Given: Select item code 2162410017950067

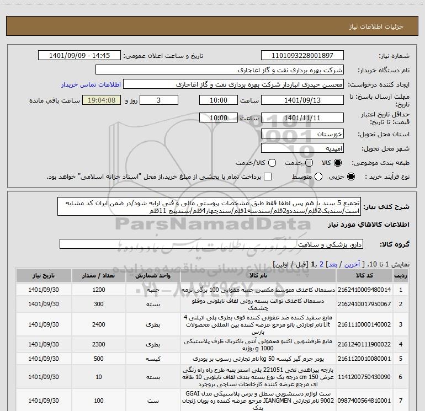Looking at the screenshot, I should coord(364,304).
